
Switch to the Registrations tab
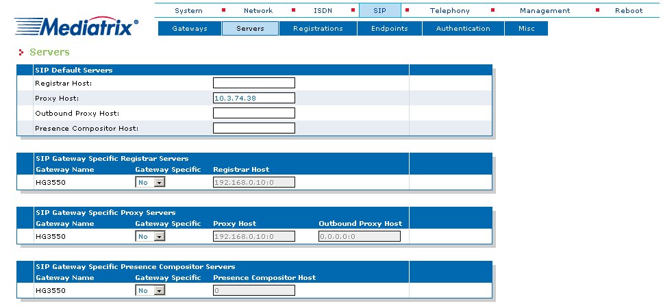pos(318,28)
